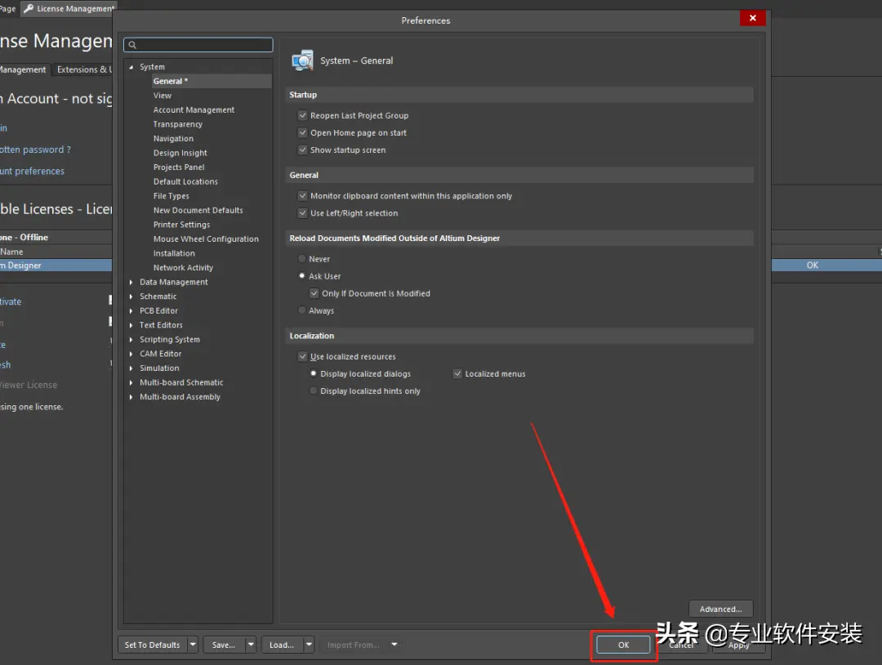Click the Preferences search field
The width and height of the screenshot is (882, 665).
198,45
